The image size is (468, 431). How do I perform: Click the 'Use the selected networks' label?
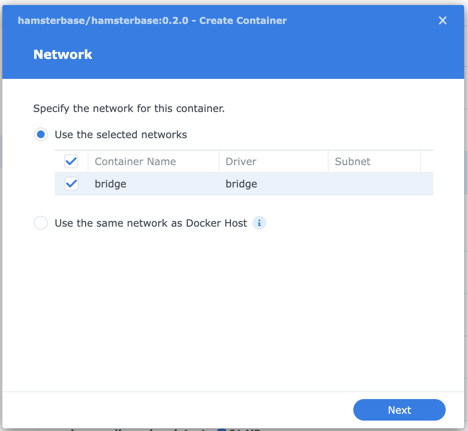(x=121, y=135)
